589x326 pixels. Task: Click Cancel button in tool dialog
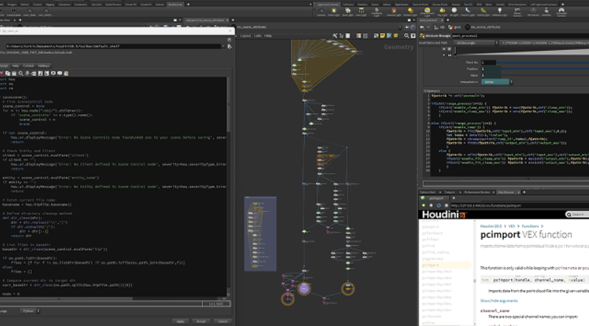coord(223,322)
